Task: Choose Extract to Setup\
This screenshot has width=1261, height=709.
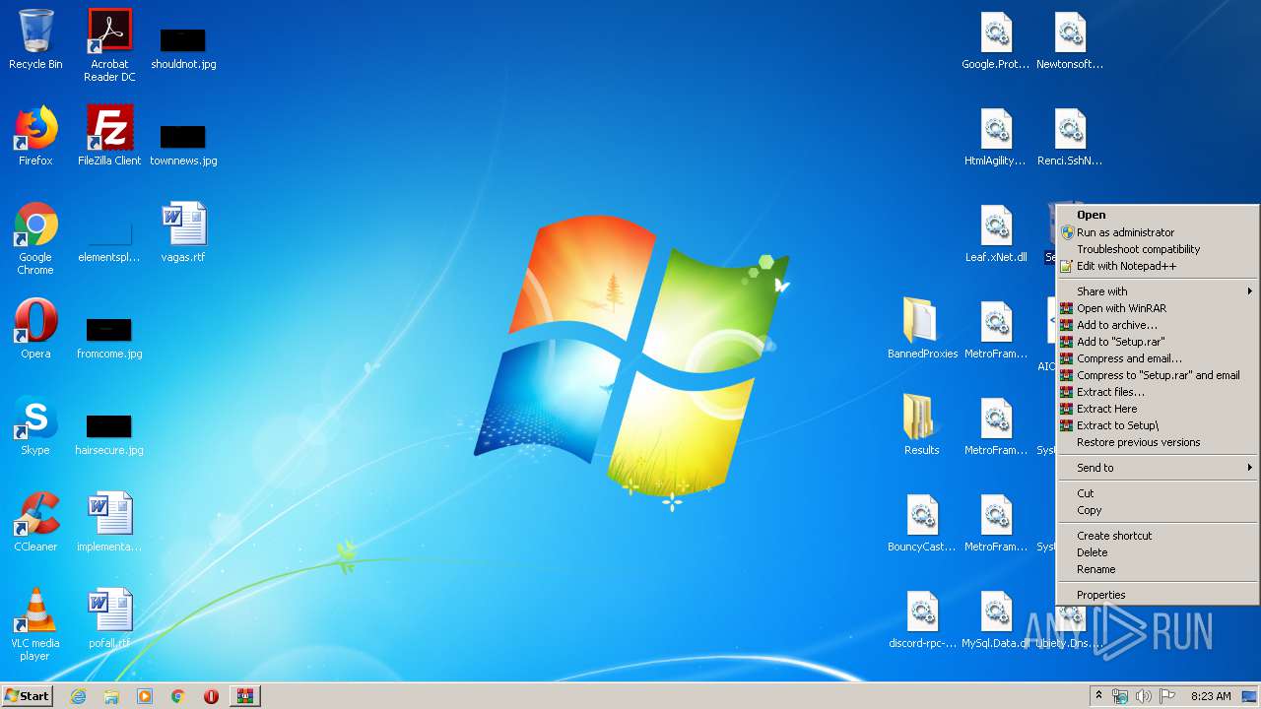Action: pyautogui.click(x=1158, y=425)
